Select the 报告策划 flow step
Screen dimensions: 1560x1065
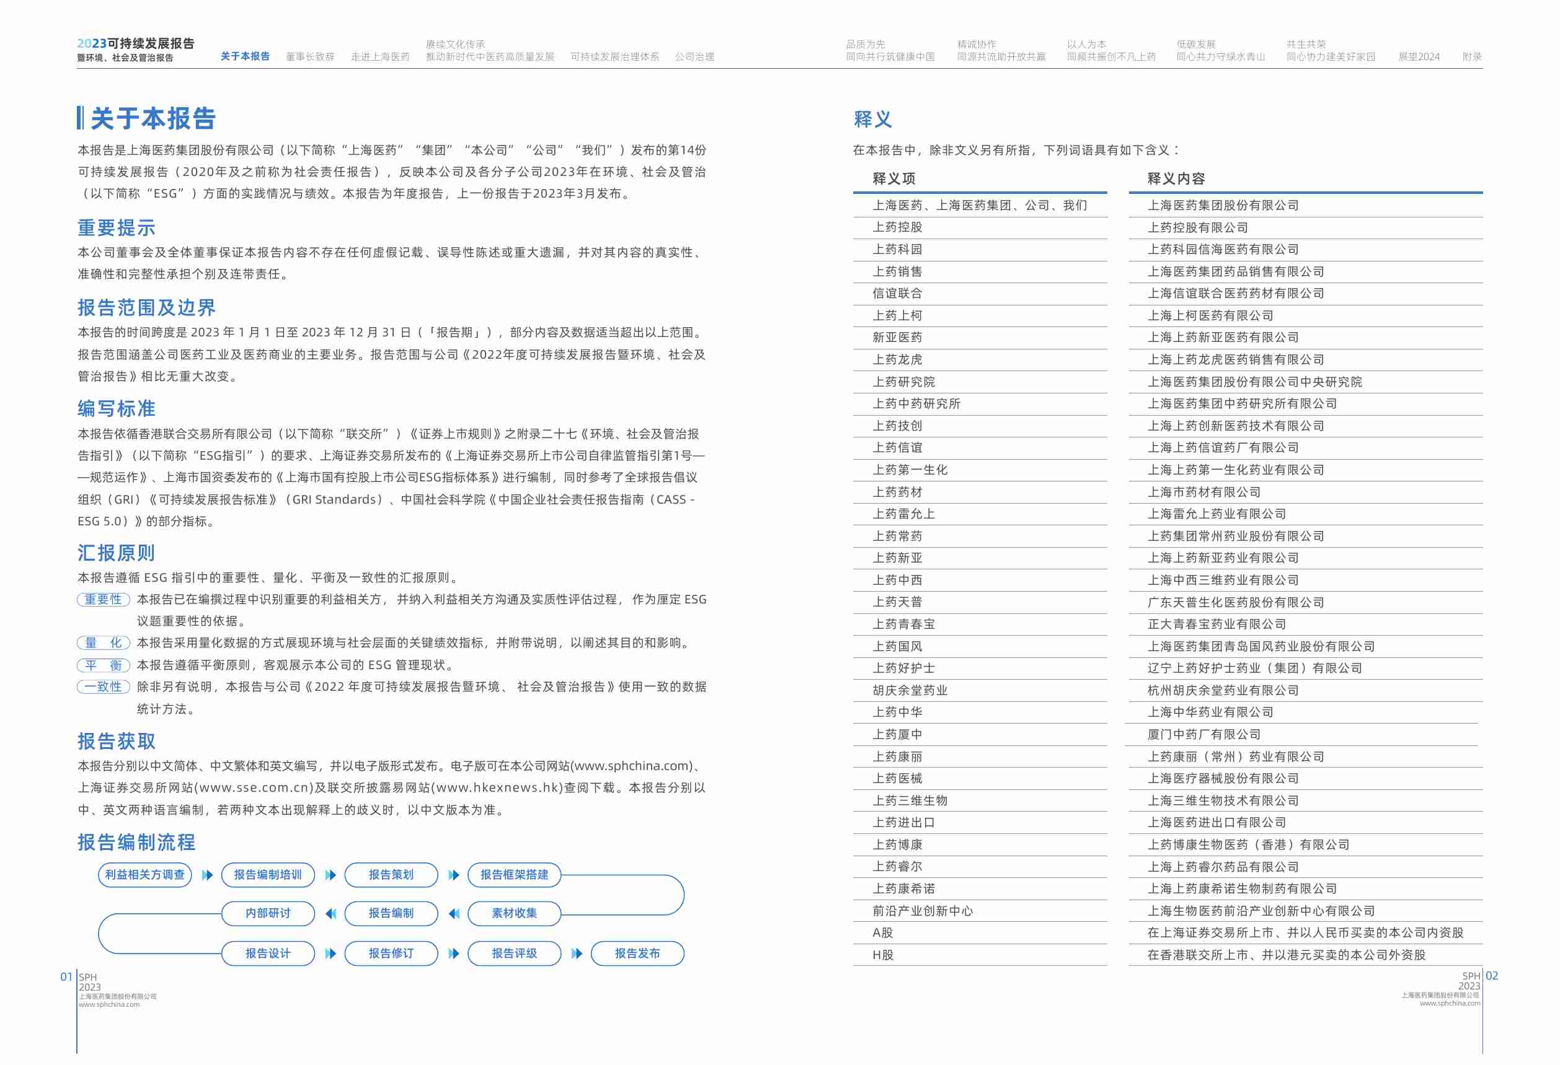click(x=391, y=875)
